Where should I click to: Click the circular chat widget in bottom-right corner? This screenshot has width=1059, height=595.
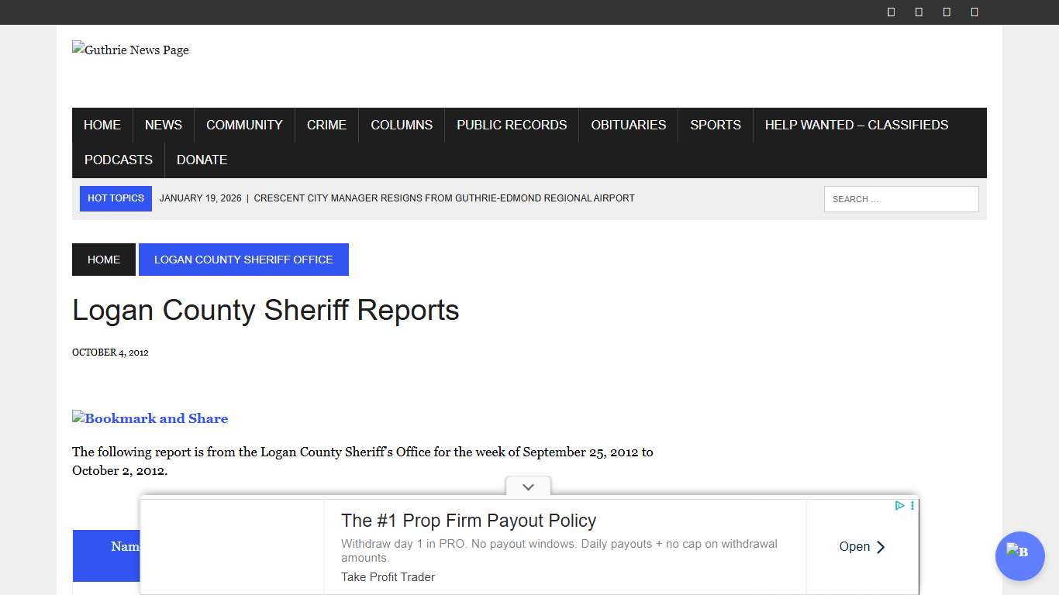[x=1019, y=556]
